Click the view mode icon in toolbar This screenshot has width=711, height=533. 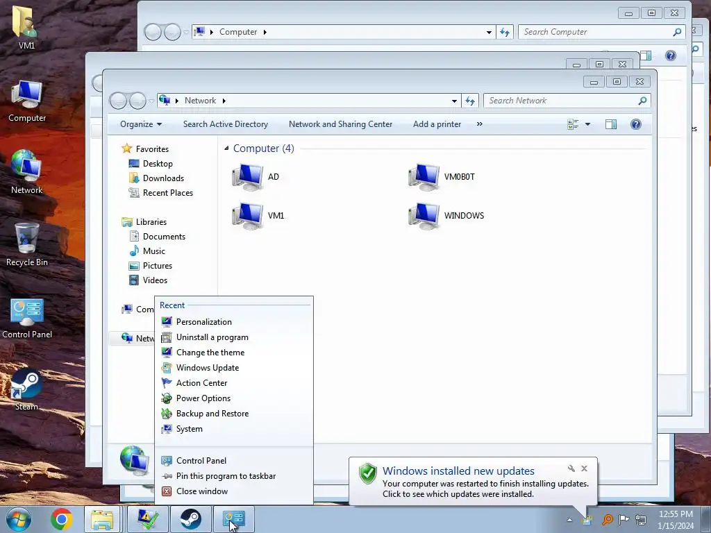(573, 124)
